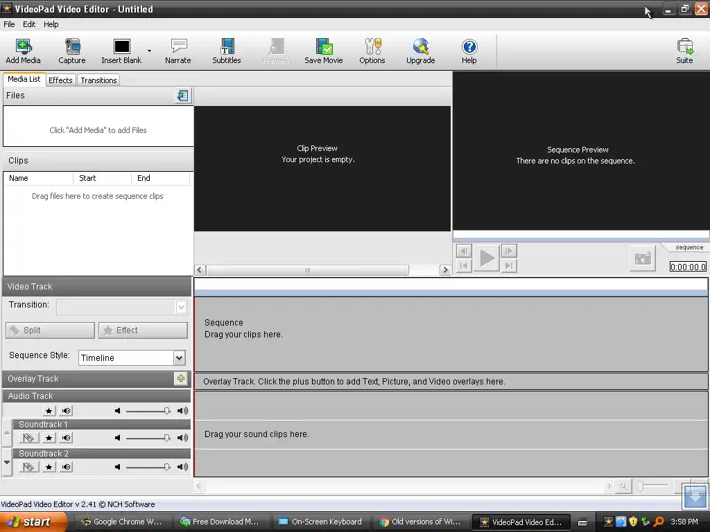The image size is (710, 532).
Task: Jump to sequence start
Action: (464, 265)
